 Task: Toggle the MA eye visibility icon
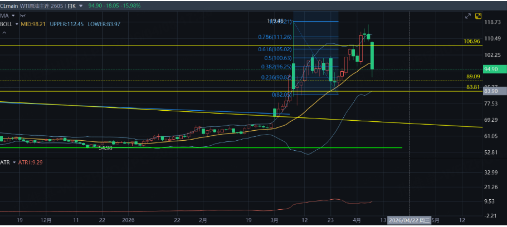click(x=23, y=16)
